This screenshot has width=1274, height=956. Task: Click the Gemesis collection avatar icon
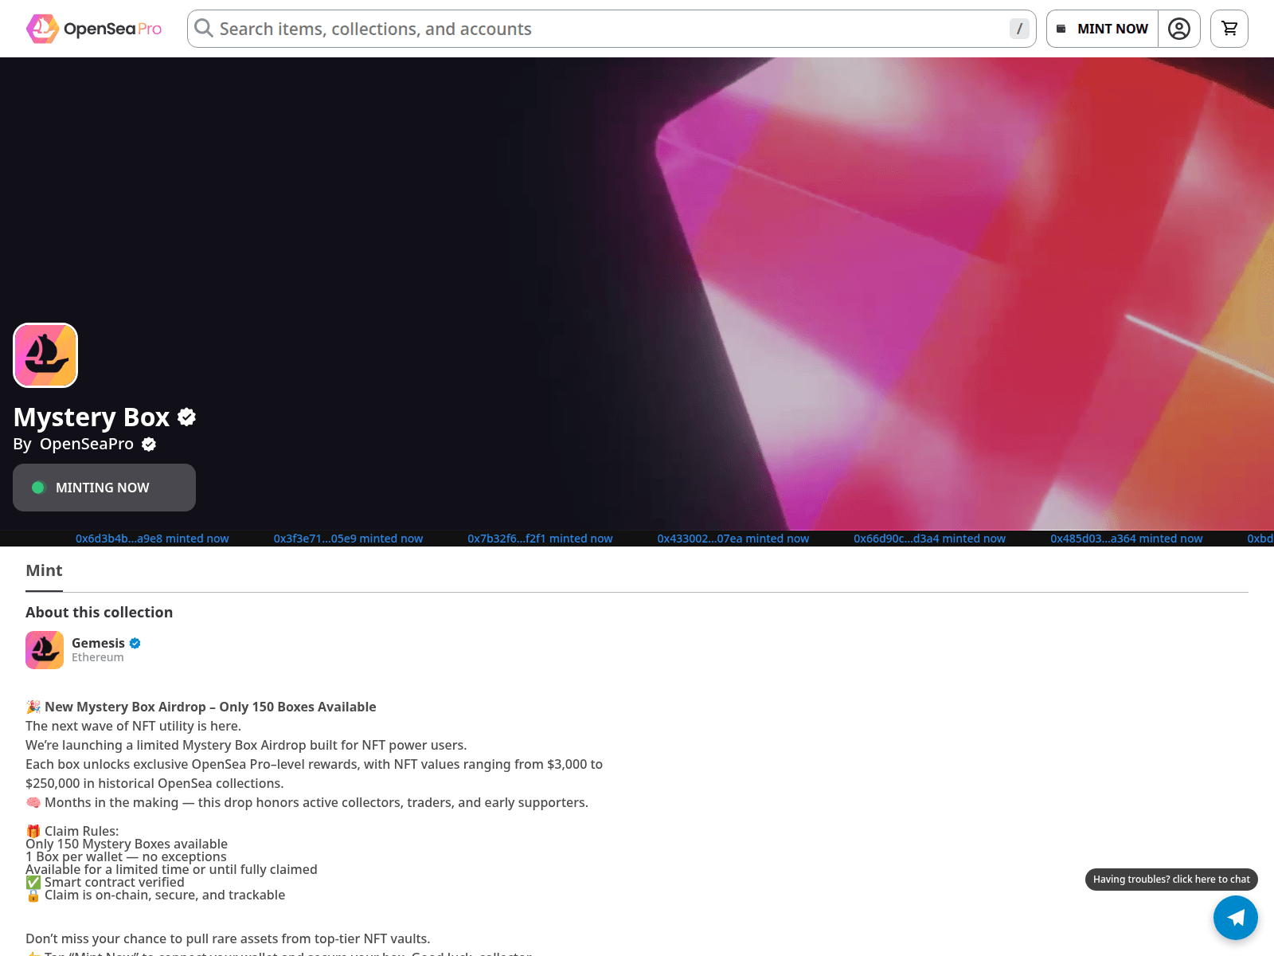[45, 650]
